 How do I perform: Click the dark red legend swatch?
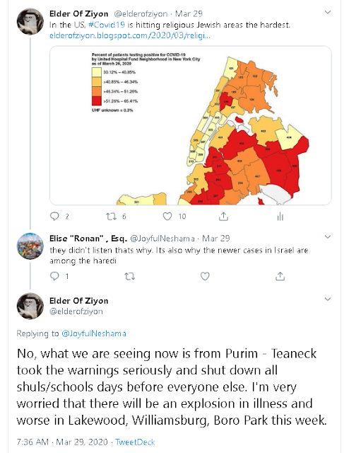(x=96, y=101)
